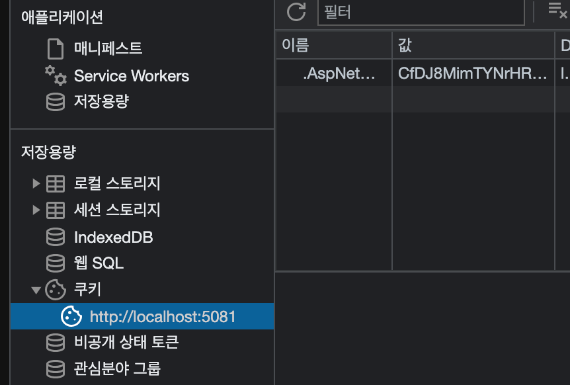This screenshot has width=570, height=385.
Task: Open 웹 SQL storage item
Action: pyautogui.click(x=99, y=263)
